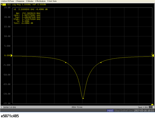Click the Center 1.6 GHz stimulus field
This screenshot has width=155, height=119.
tap(9, 107)
